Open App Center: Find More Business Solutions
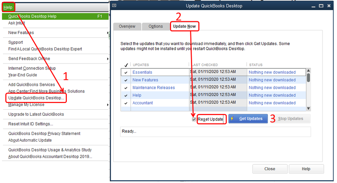The height and width of the screenshot is (183, 337). tap(47, 91)
